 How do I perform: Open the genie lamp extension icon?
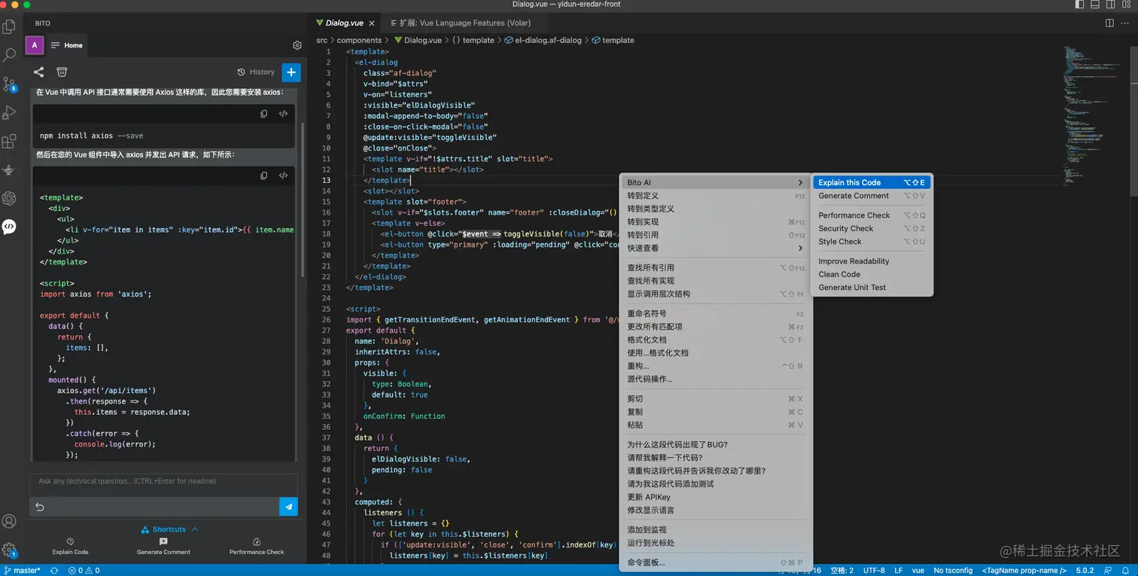[10, 169]
